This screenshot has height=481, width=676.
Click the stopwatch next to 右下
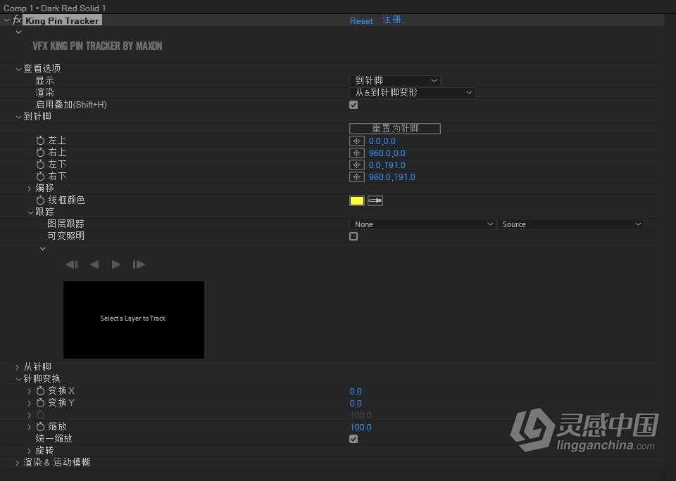pos(41,177)
